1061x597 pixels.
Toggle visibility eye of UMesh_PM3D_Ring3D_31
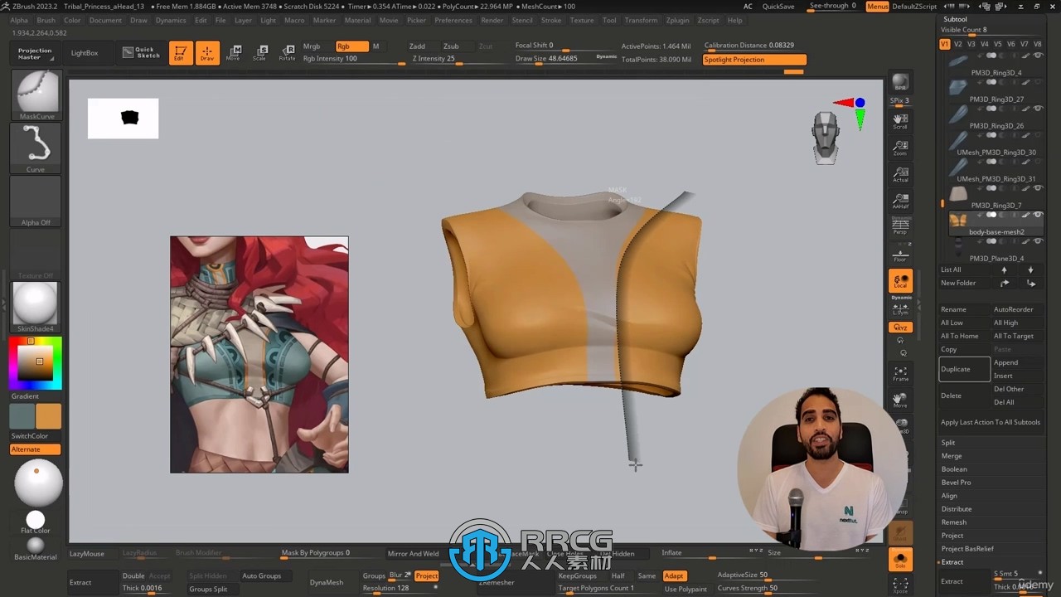tap(1038, 162)
